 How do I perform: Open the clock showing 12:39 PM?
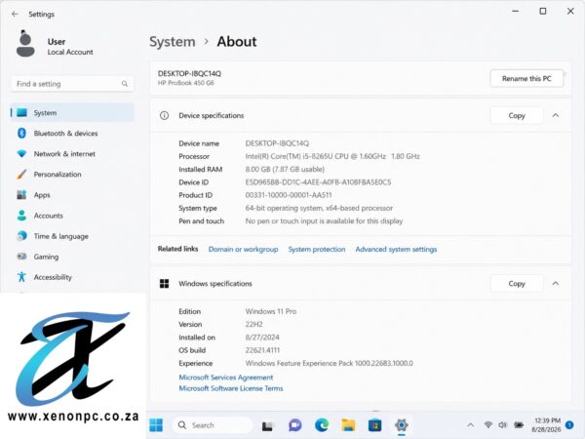tap(546, 425)
